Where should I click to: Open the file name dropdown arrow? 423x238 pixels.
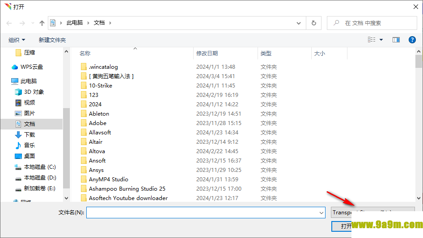point(321,213)
